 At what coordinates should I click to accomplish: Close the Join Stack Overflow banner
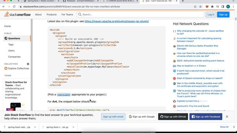[x=227, y=117]
